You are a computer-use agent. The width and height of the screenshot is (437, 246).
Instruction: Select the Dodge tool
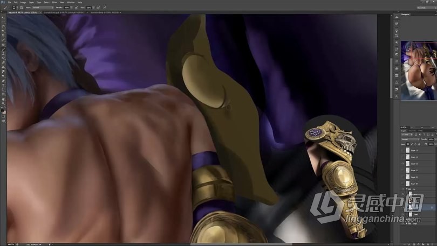[x=3, y=76]
